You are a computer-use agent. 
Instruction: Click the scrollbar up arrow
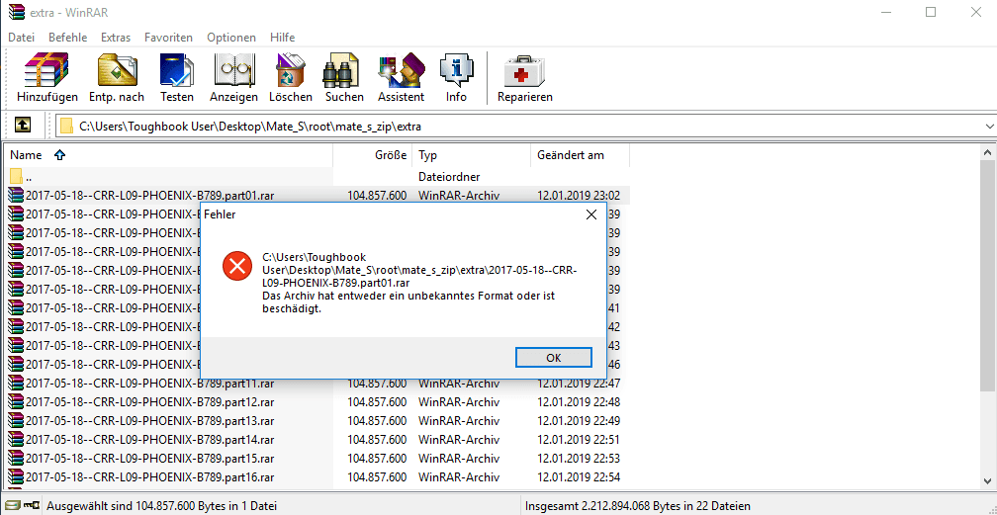point(988,152)
